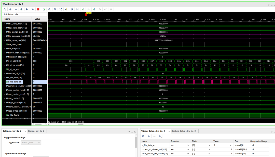Open the Trigger mode dropdown set to BASIC_ONLY
The image size is (275, 157).
(x=31, y=143)
